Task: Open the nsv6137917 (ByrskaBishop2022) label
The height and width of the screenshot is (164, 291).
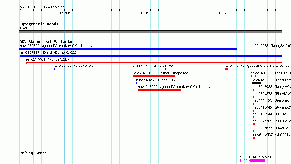Action: (48, 52)
